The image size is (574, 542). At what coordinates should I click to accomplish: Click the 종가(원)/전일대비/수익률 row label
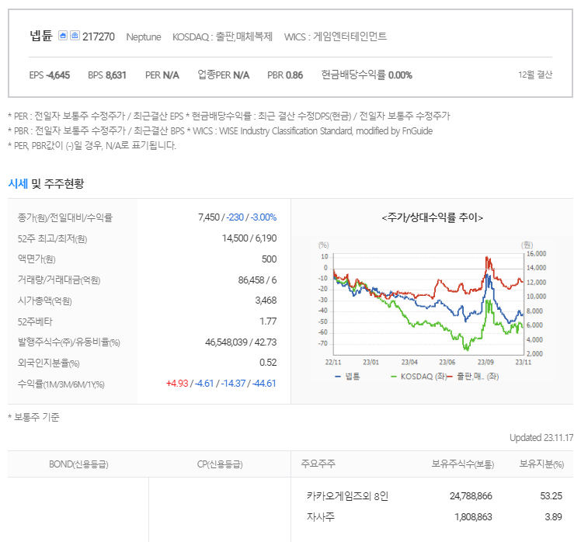click(x=64, y=217)
